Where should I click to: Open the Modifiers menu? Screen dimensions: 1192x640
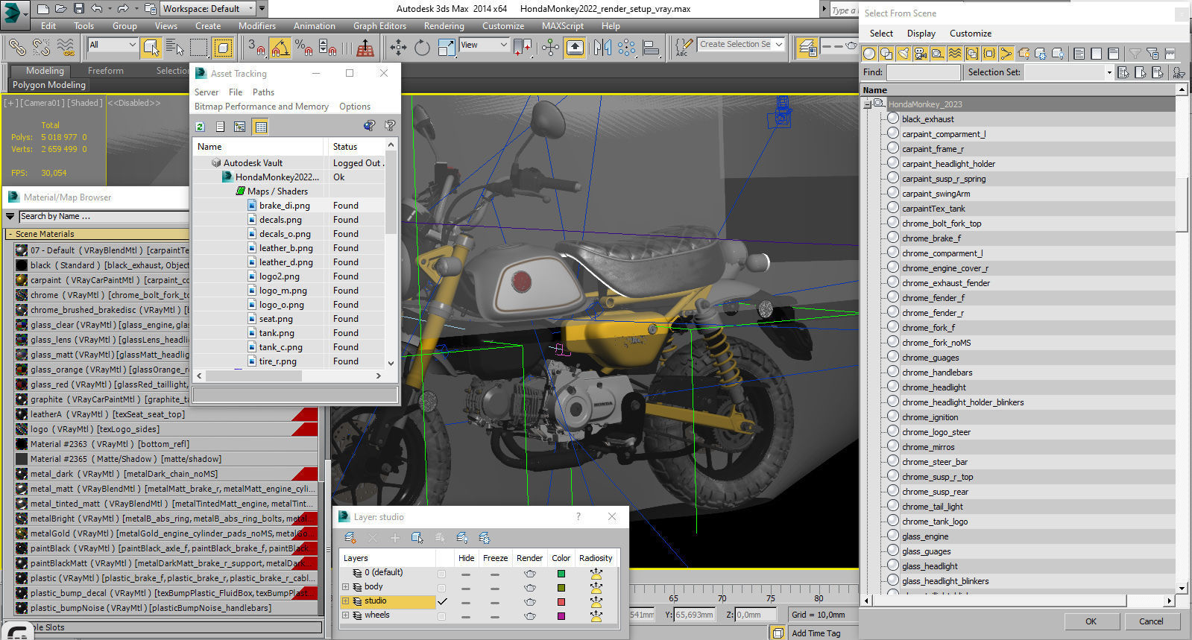coord(257,25)
